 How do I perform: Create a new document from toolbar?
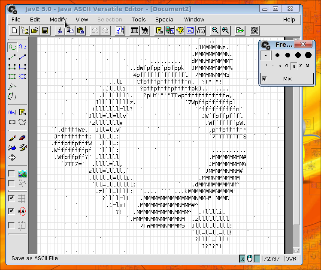[14, 31]
